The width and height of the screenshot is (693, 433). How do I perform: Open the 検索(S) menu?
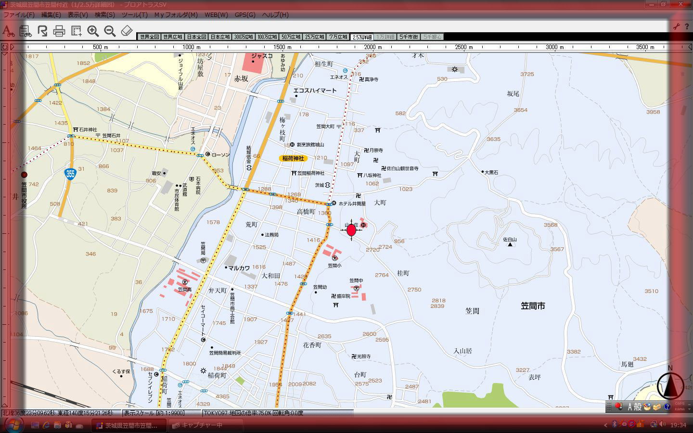point(104,15)
